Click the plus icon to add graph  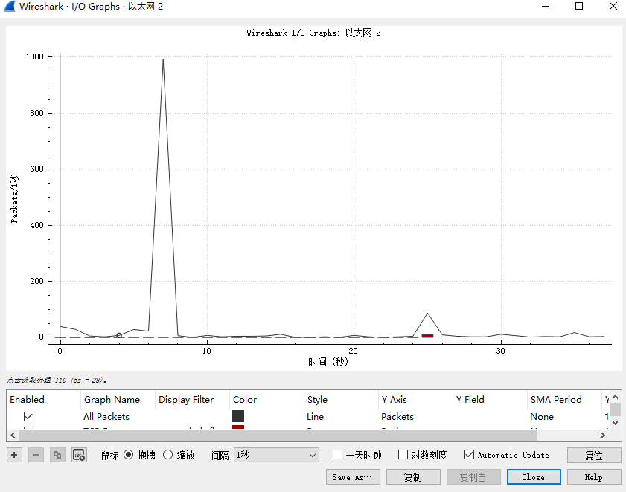(14, 455)
